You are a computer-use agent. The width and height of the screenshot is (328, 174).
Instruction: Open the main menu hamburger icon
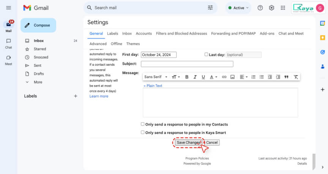point(9,8)
